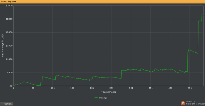
Task: Click the x-axis label 1
Action: pos(13,88)
